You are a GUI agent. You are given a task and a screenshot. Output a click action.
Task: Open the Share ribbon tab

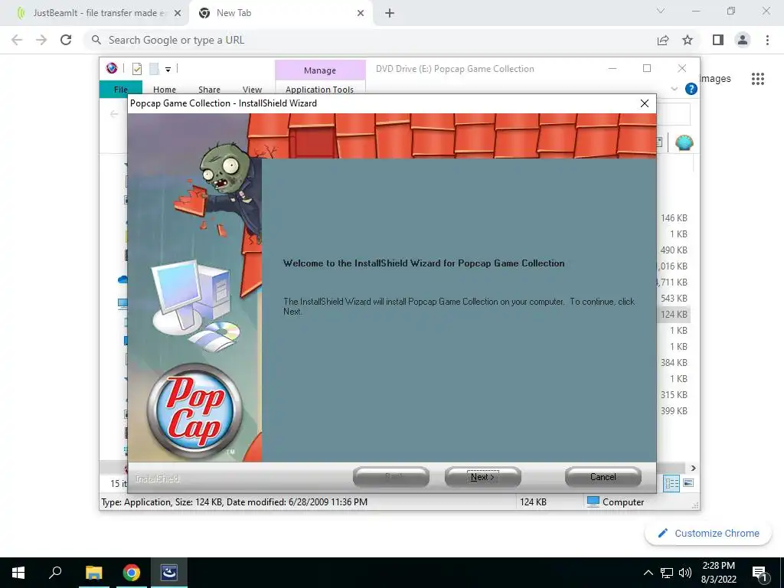(x=209, y=89)
